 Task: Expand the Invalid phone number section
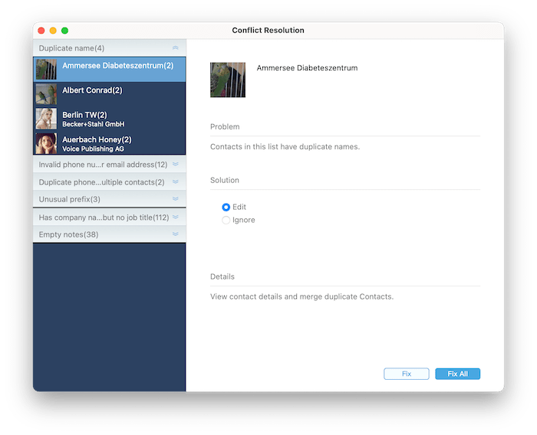175,164
